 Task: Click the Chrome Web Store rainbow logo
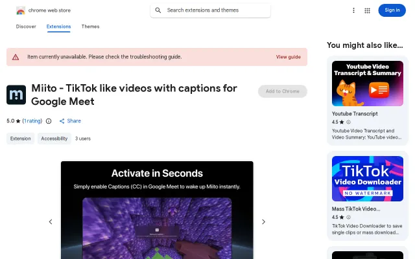coord(21,10)
